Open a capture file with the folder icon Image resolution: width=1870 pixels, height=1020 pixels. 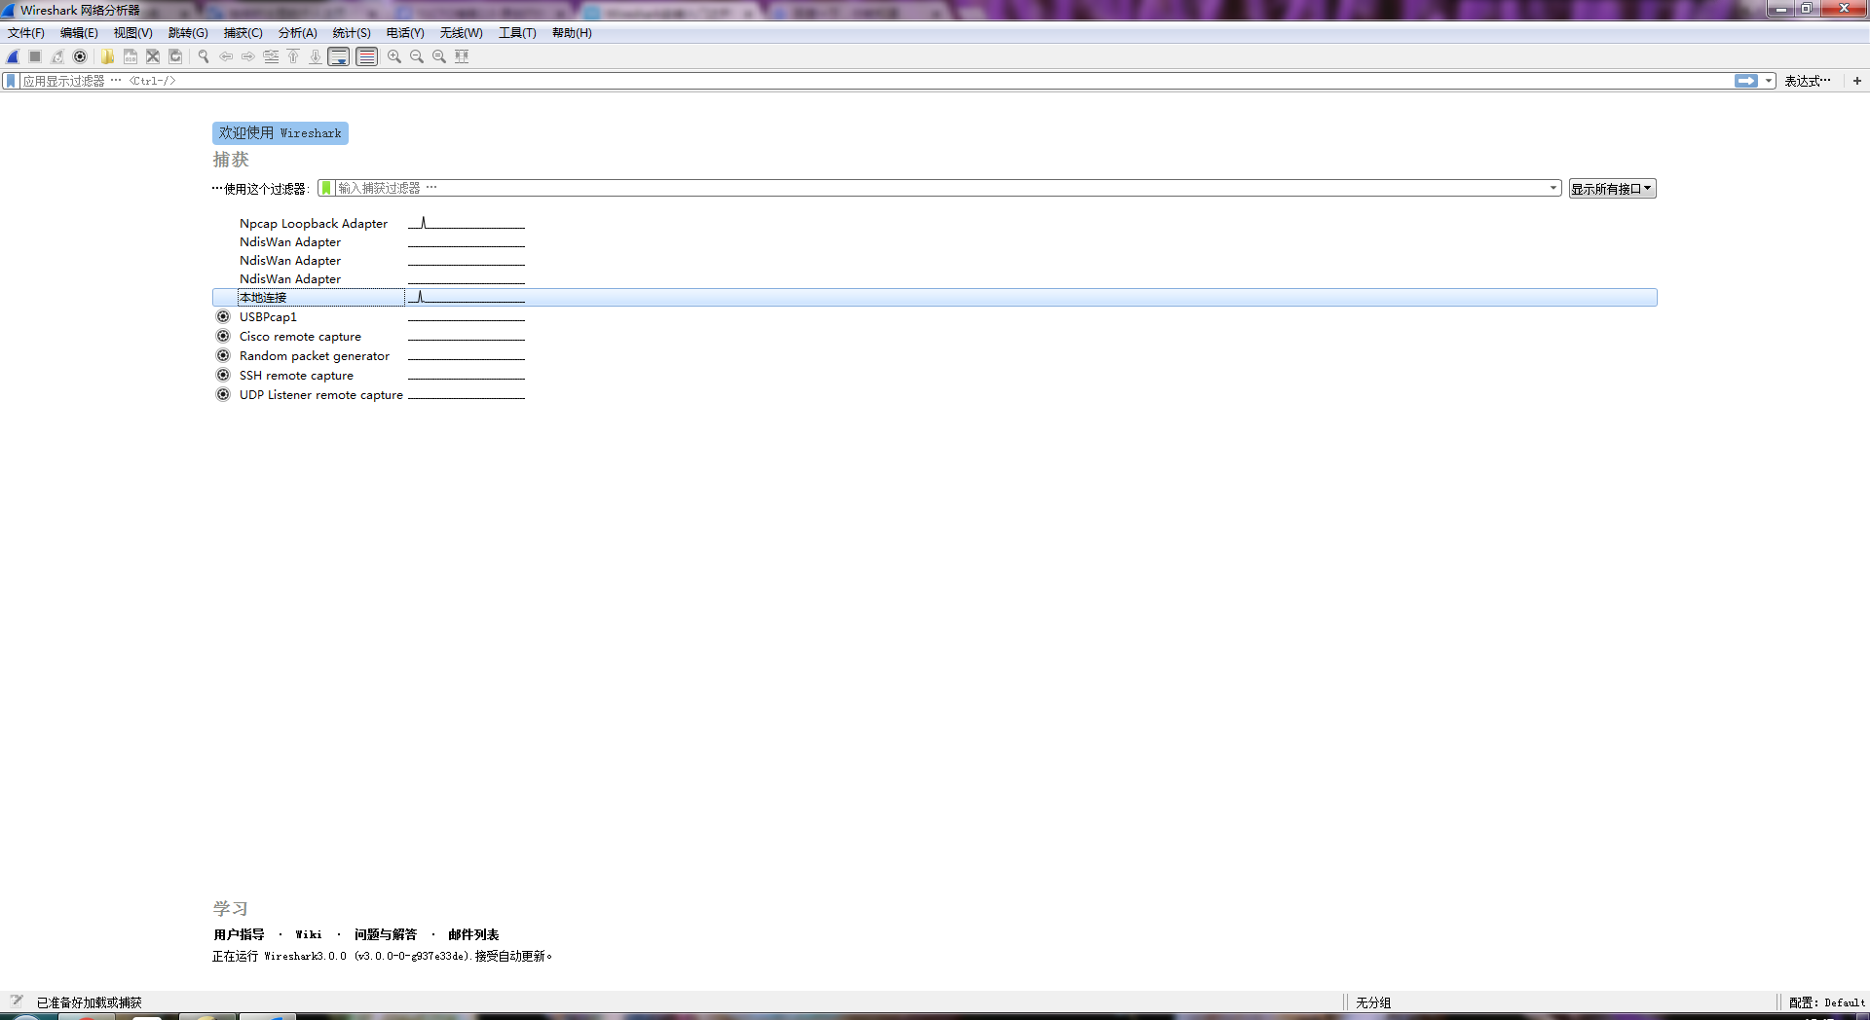pyautogui.click(x=107, y=56)
